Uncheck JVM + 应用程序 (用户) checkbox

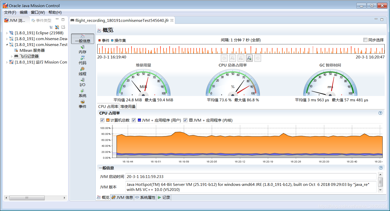[134, 120]
